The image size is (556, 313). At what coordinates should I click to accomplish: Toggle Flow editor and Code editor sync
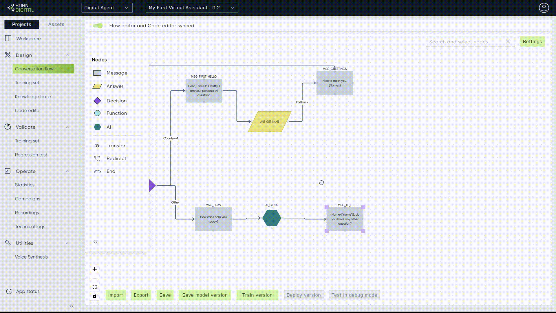[x=98, y=26]
